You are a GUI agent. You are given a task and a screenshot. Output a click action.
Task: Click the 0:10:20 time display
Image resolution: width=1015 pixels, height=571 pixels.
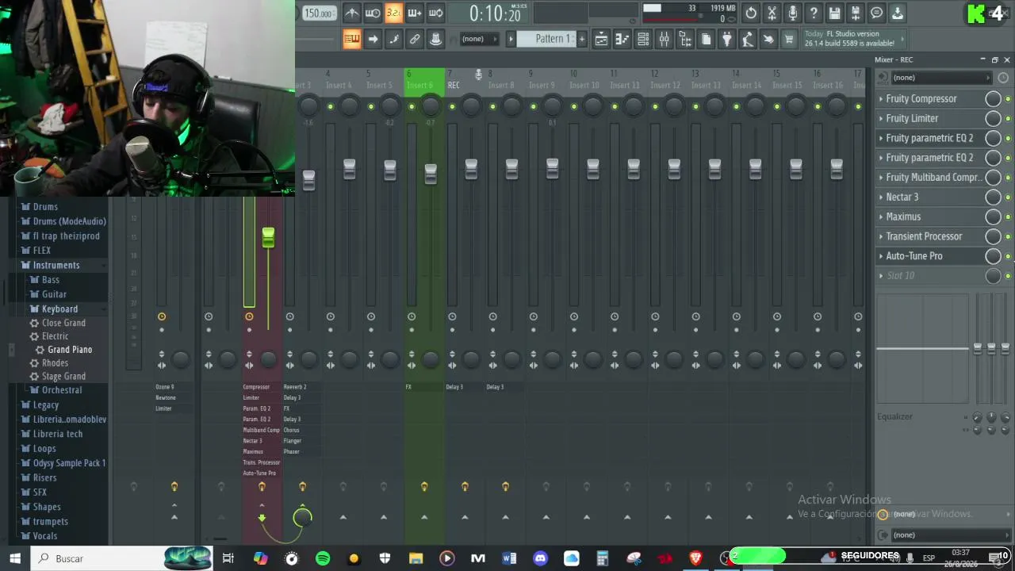(495, 13)
